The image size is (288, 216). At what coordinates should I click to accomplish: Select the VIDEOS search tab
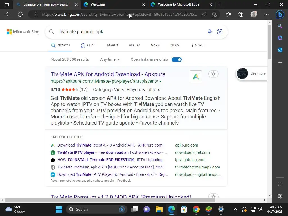point(134,45)
